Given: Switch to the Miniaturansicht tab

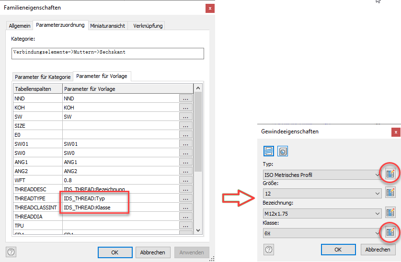Looking at the screenshot, I should point(108,26).
